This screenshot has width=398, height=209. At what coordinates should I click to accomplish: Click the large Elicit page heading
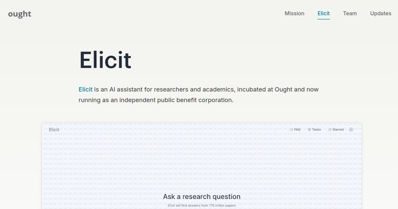click(x=105, y=60)
